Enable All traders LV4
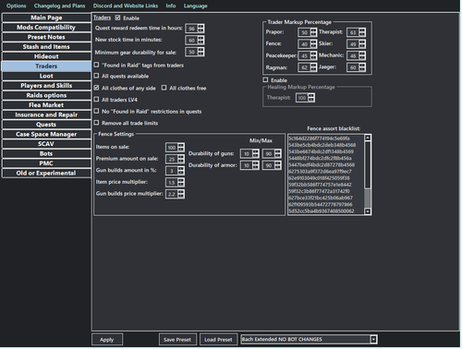 pos(96,100)
